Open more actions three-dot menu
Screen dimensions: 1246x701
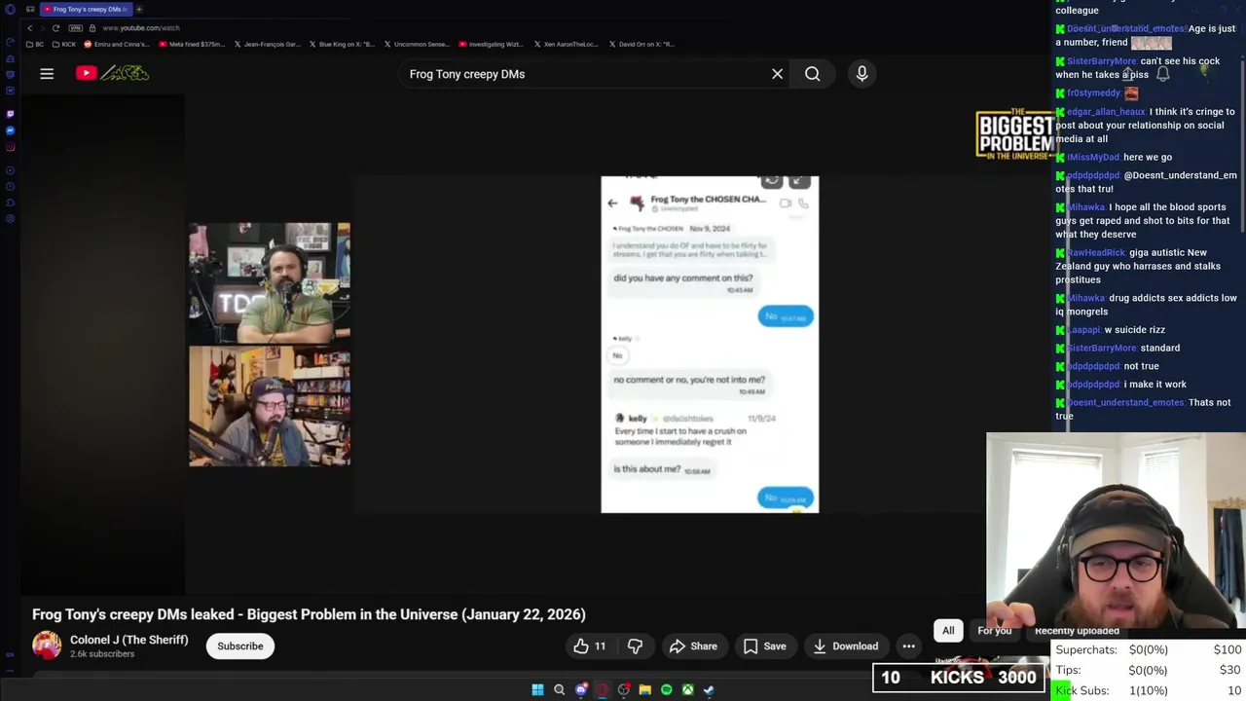908,646
